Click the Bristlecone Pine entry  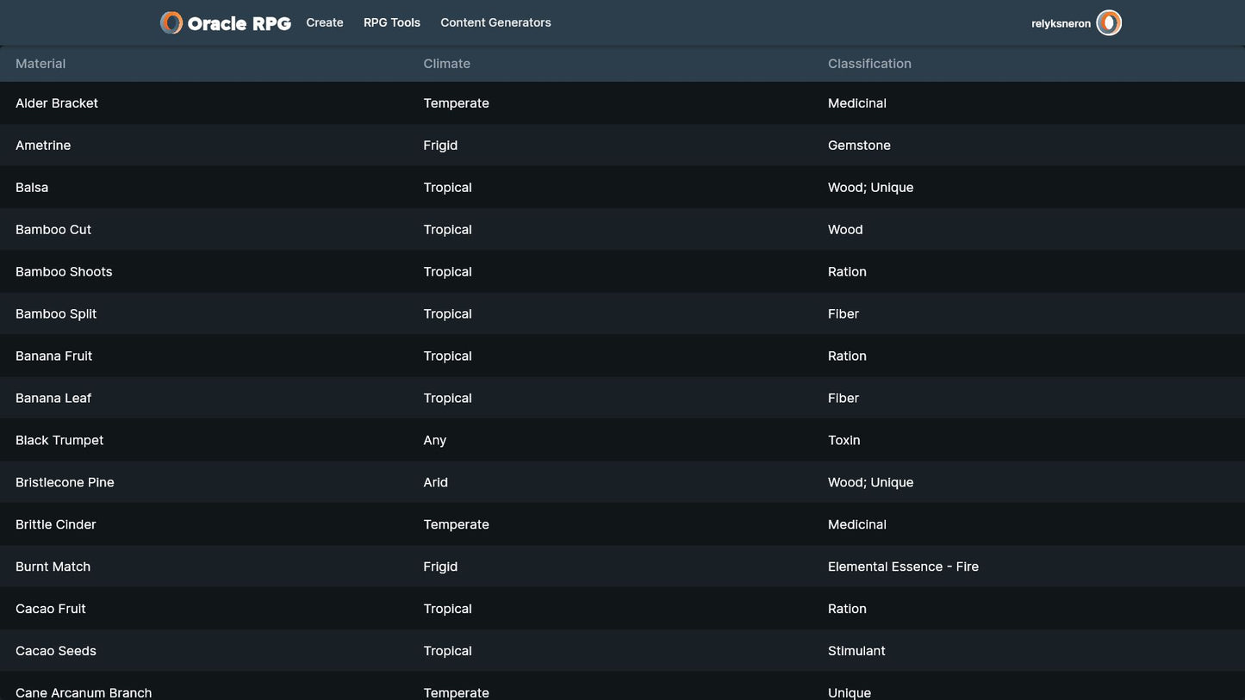coord(65,482)
